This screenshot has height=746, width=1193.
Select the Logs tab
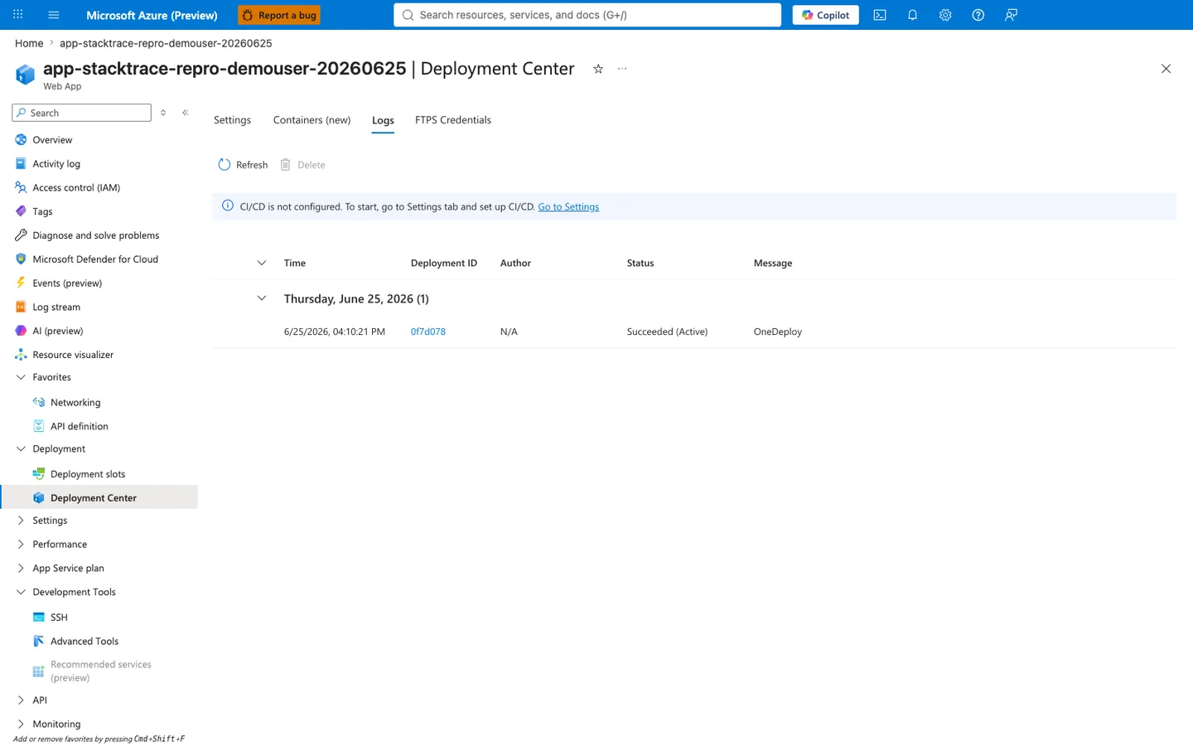point(383,120)
